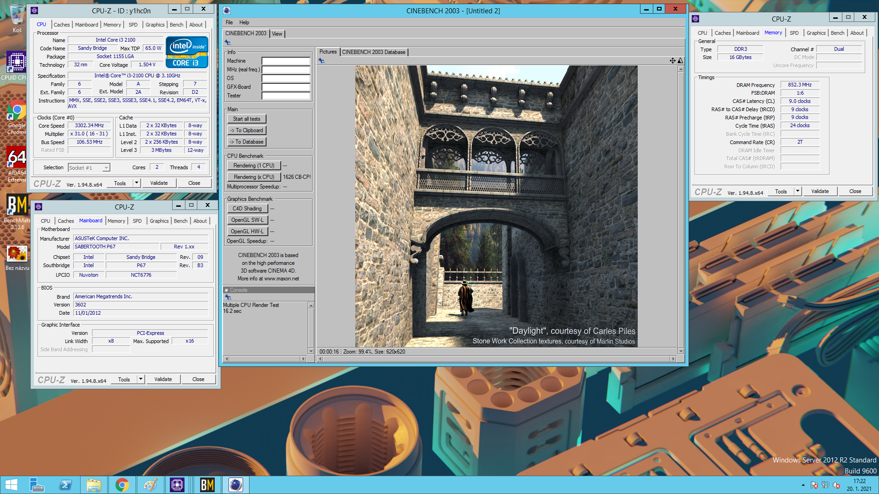Switch to the CINEBENCH taskbar icon
The height and width of the screenshot is (494, 879).
click(235, 485)
